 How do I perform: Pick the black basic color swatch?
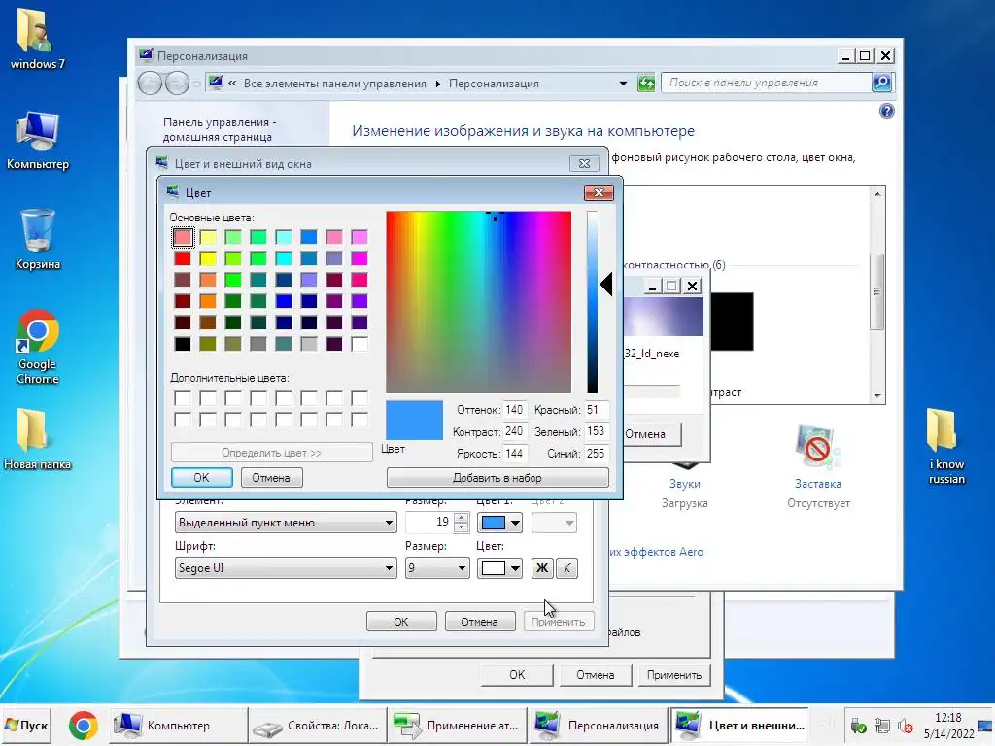tap(183, 344)
